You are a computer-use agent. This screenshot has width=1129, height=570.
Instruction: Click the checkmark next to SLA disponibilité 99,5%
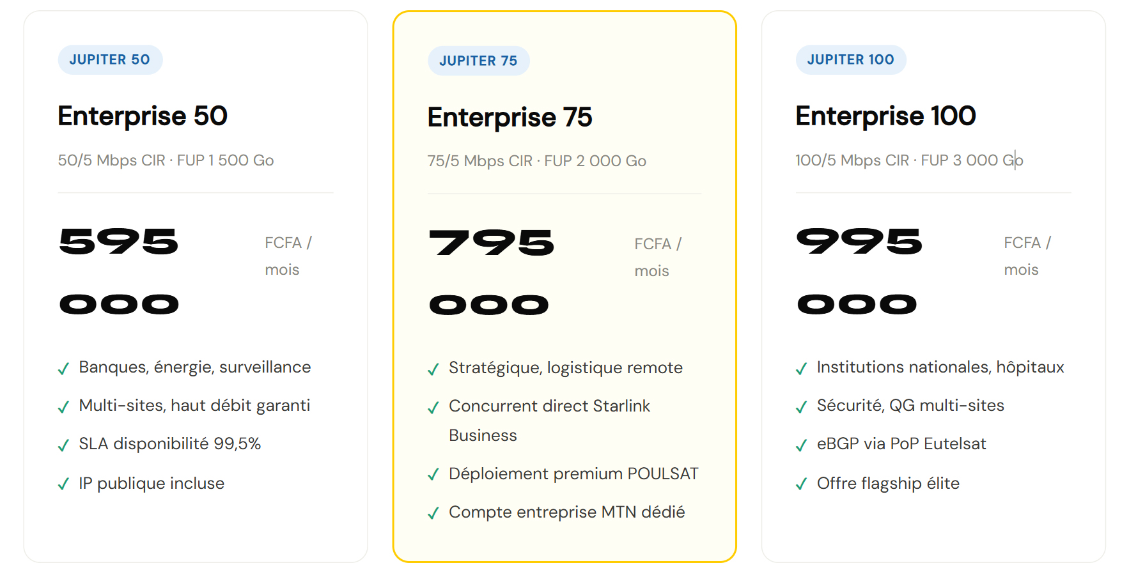click(x=63, y=445)
